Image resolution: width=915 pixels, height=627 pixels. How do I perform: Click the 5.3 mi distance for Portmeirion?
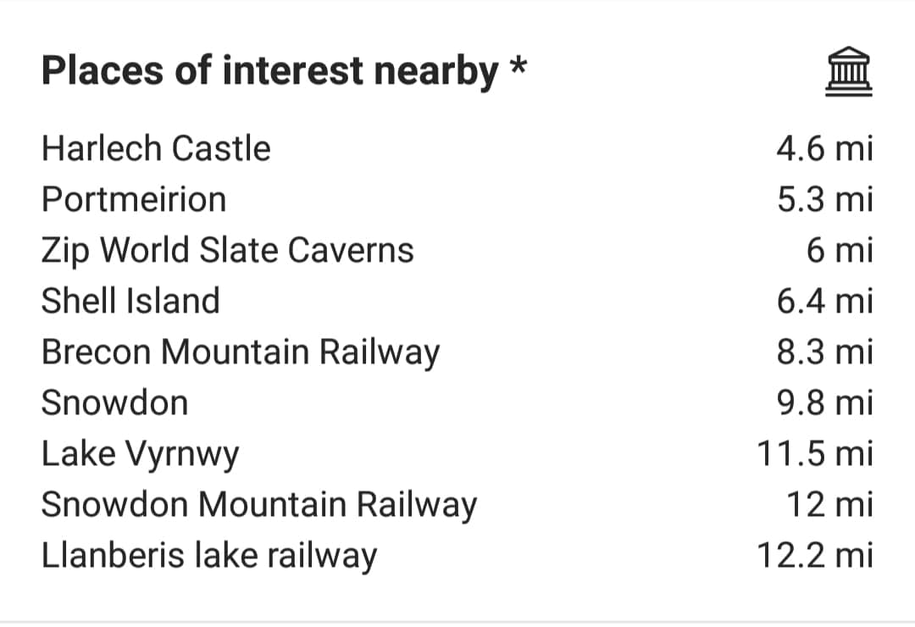click(824, 199)
